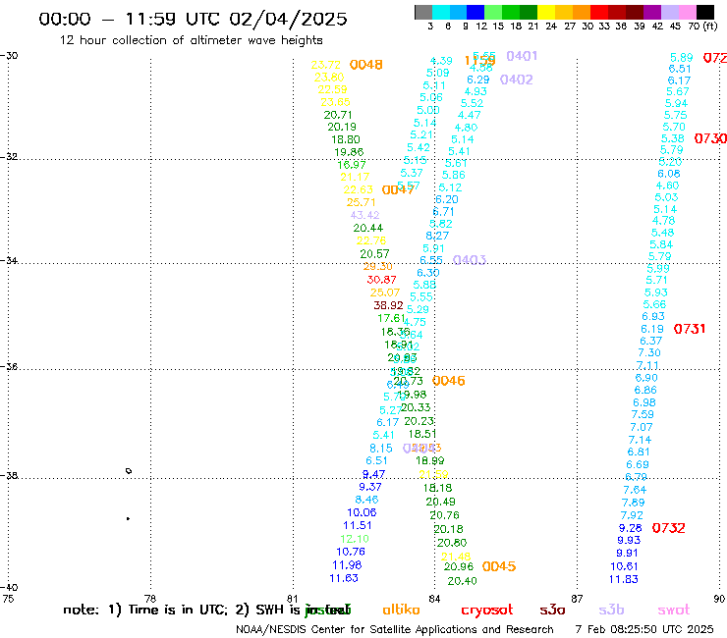Click the wave height value 20.40
The height and width of the screenshot is (638, 727).
point(463,581)
